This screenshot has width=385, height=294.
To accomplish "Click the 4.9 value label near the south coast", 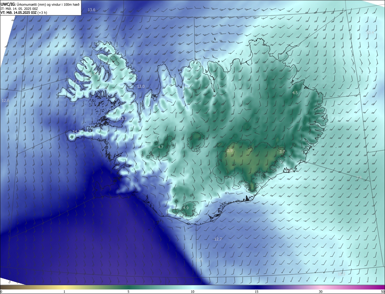I will [x=186, y=208].
